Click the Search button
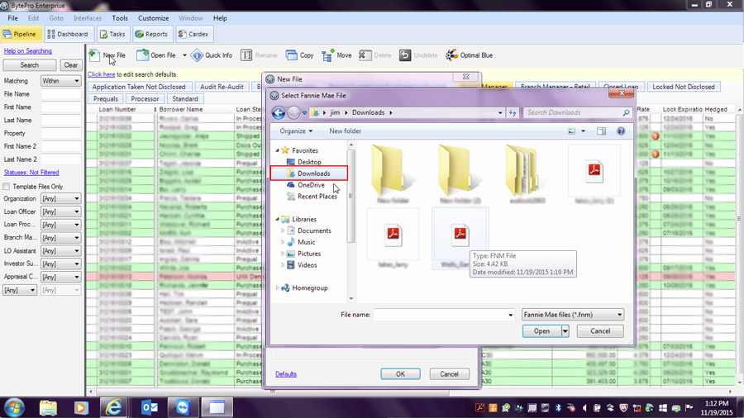The height and width of the screenshot is (418, 744). (x=30, y=65)
